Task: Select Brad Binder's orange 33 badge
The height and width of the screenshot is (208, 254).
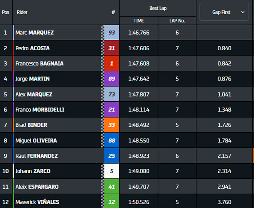Action: point(111,125)
